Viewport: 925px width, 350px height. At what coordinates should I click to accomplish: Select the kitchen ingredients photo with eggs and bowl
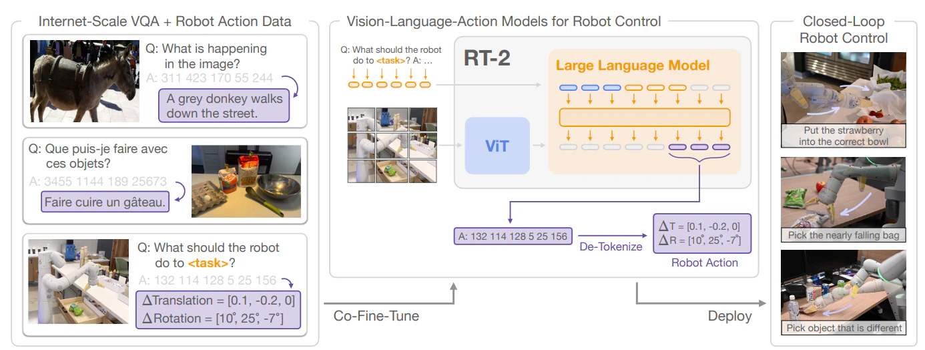click(x=245, y=181)
